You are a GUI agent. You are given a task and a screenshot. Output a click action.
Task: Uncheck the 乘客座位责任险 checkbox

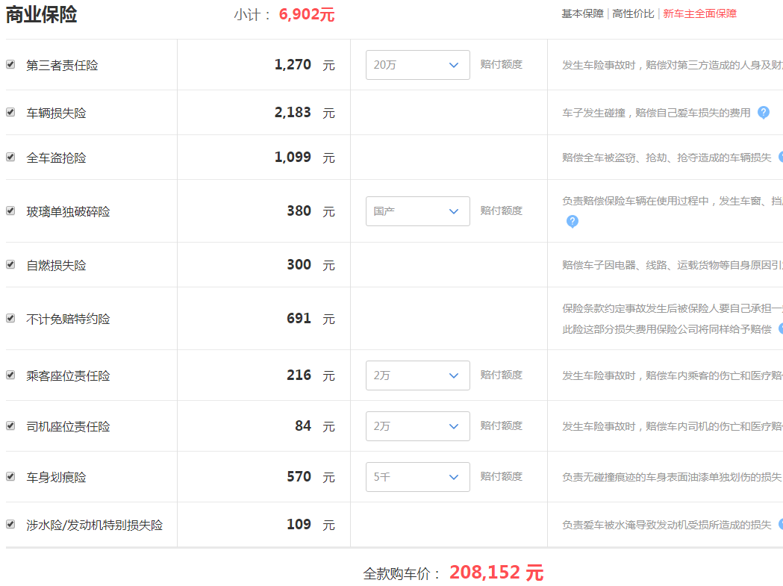[10, 375]
